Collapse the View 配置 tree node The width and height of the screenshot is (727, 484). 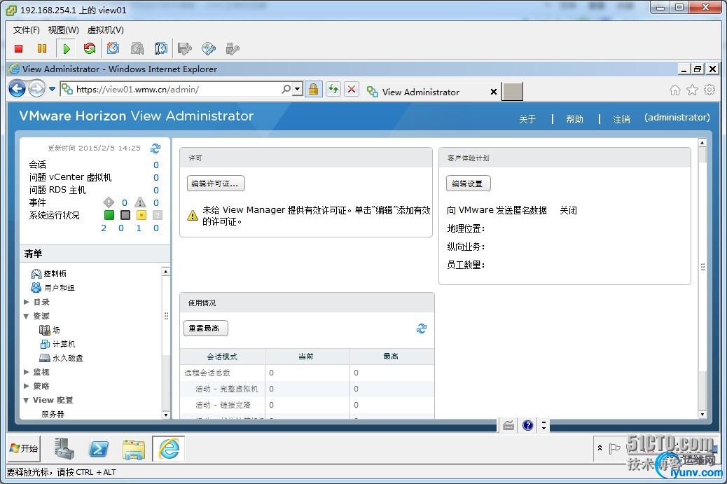27,400
